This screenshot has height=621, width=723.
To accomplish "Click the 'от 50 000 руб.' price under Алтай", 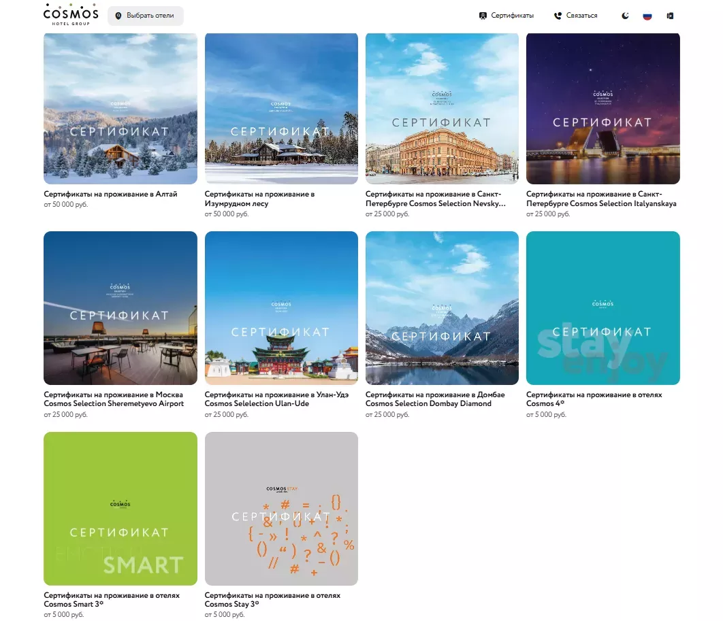I will pyautogui.click(x=66, y=205).
